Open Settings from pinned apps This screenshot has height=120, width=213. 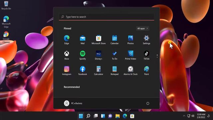pyautogui.click(x=146, y=40)
